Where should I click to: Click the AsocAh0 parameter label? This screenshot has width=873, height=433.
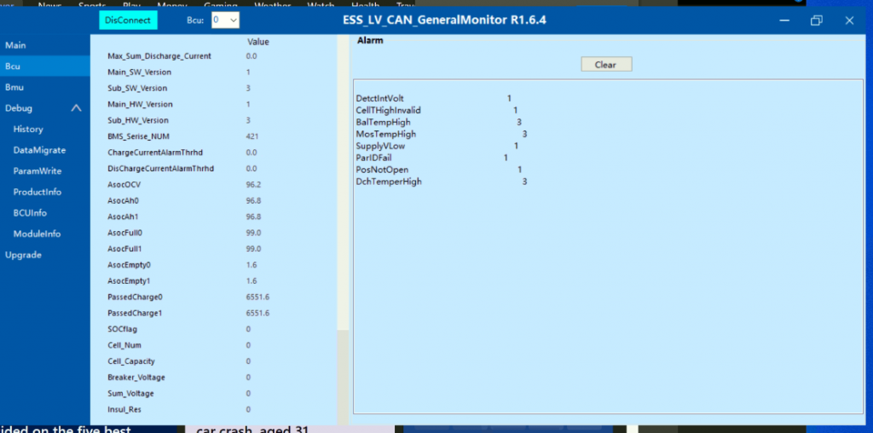click(123, 200)
